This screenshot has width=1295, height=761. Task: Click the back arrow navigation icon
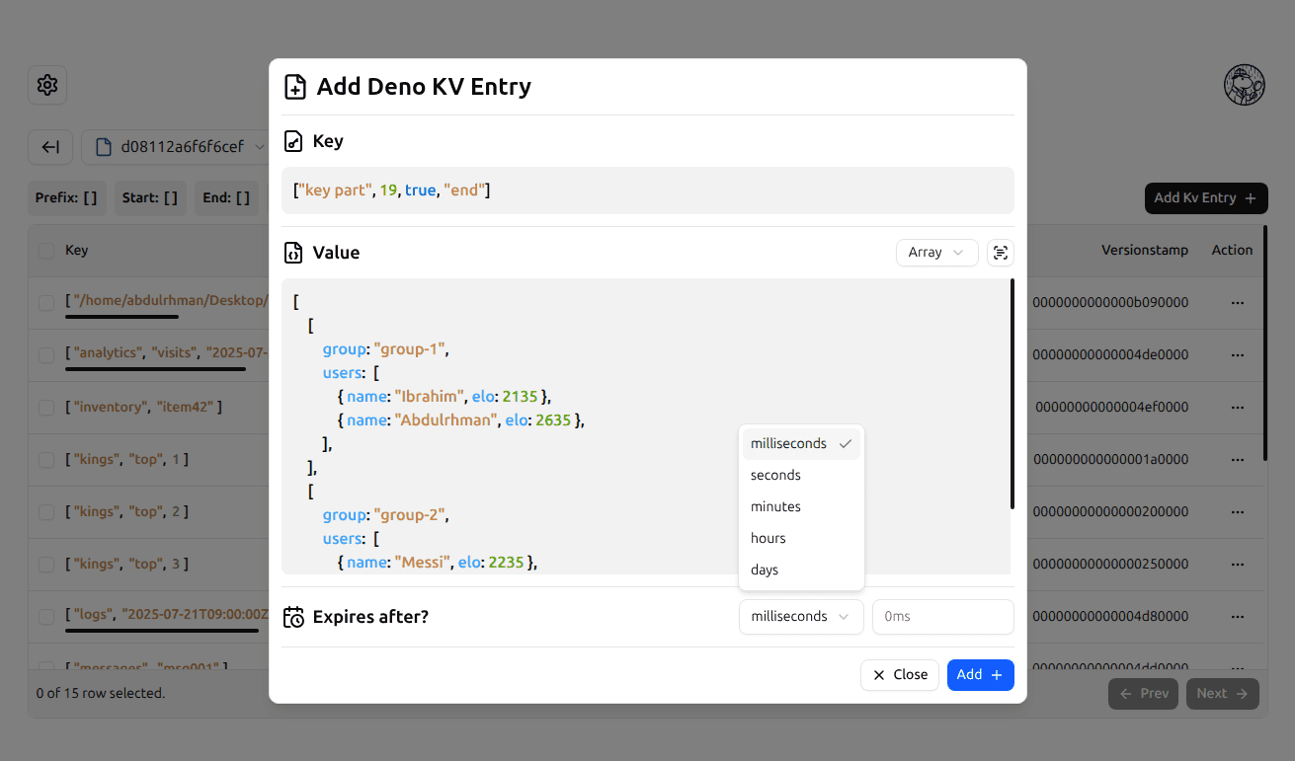click(x=50, y=147)
